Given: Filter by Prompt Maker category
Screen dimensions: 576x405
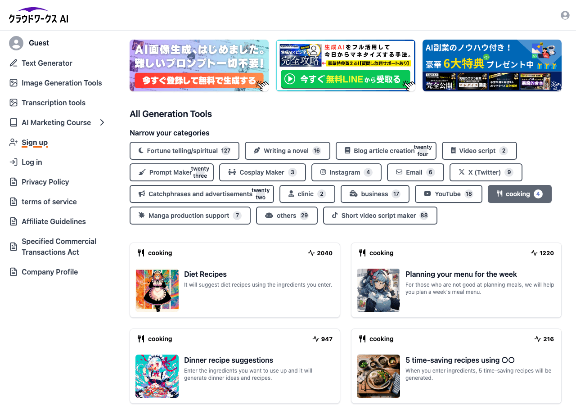Looking at the screenshot, I should (171, 172).
